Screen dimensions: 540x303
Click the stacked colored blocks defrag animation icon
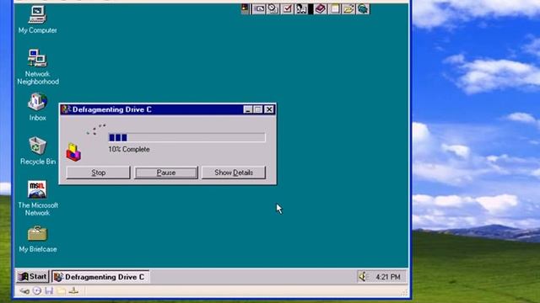pos(73,152)
